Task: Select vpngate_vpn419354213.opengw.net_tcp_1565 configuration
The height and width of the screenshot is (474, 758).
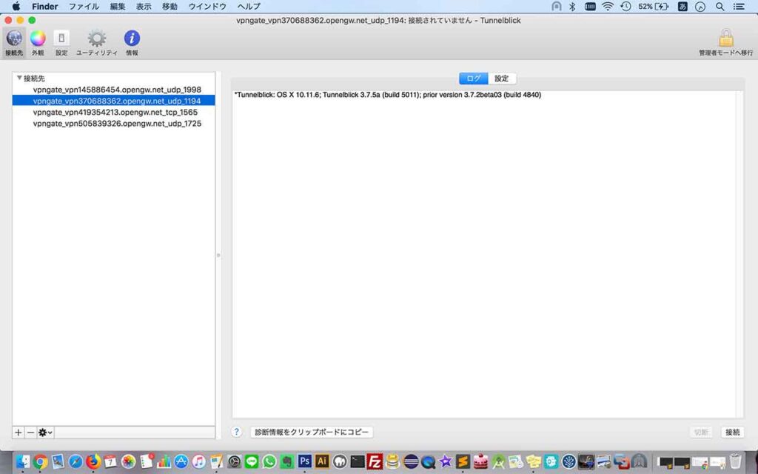Action: 115,112
